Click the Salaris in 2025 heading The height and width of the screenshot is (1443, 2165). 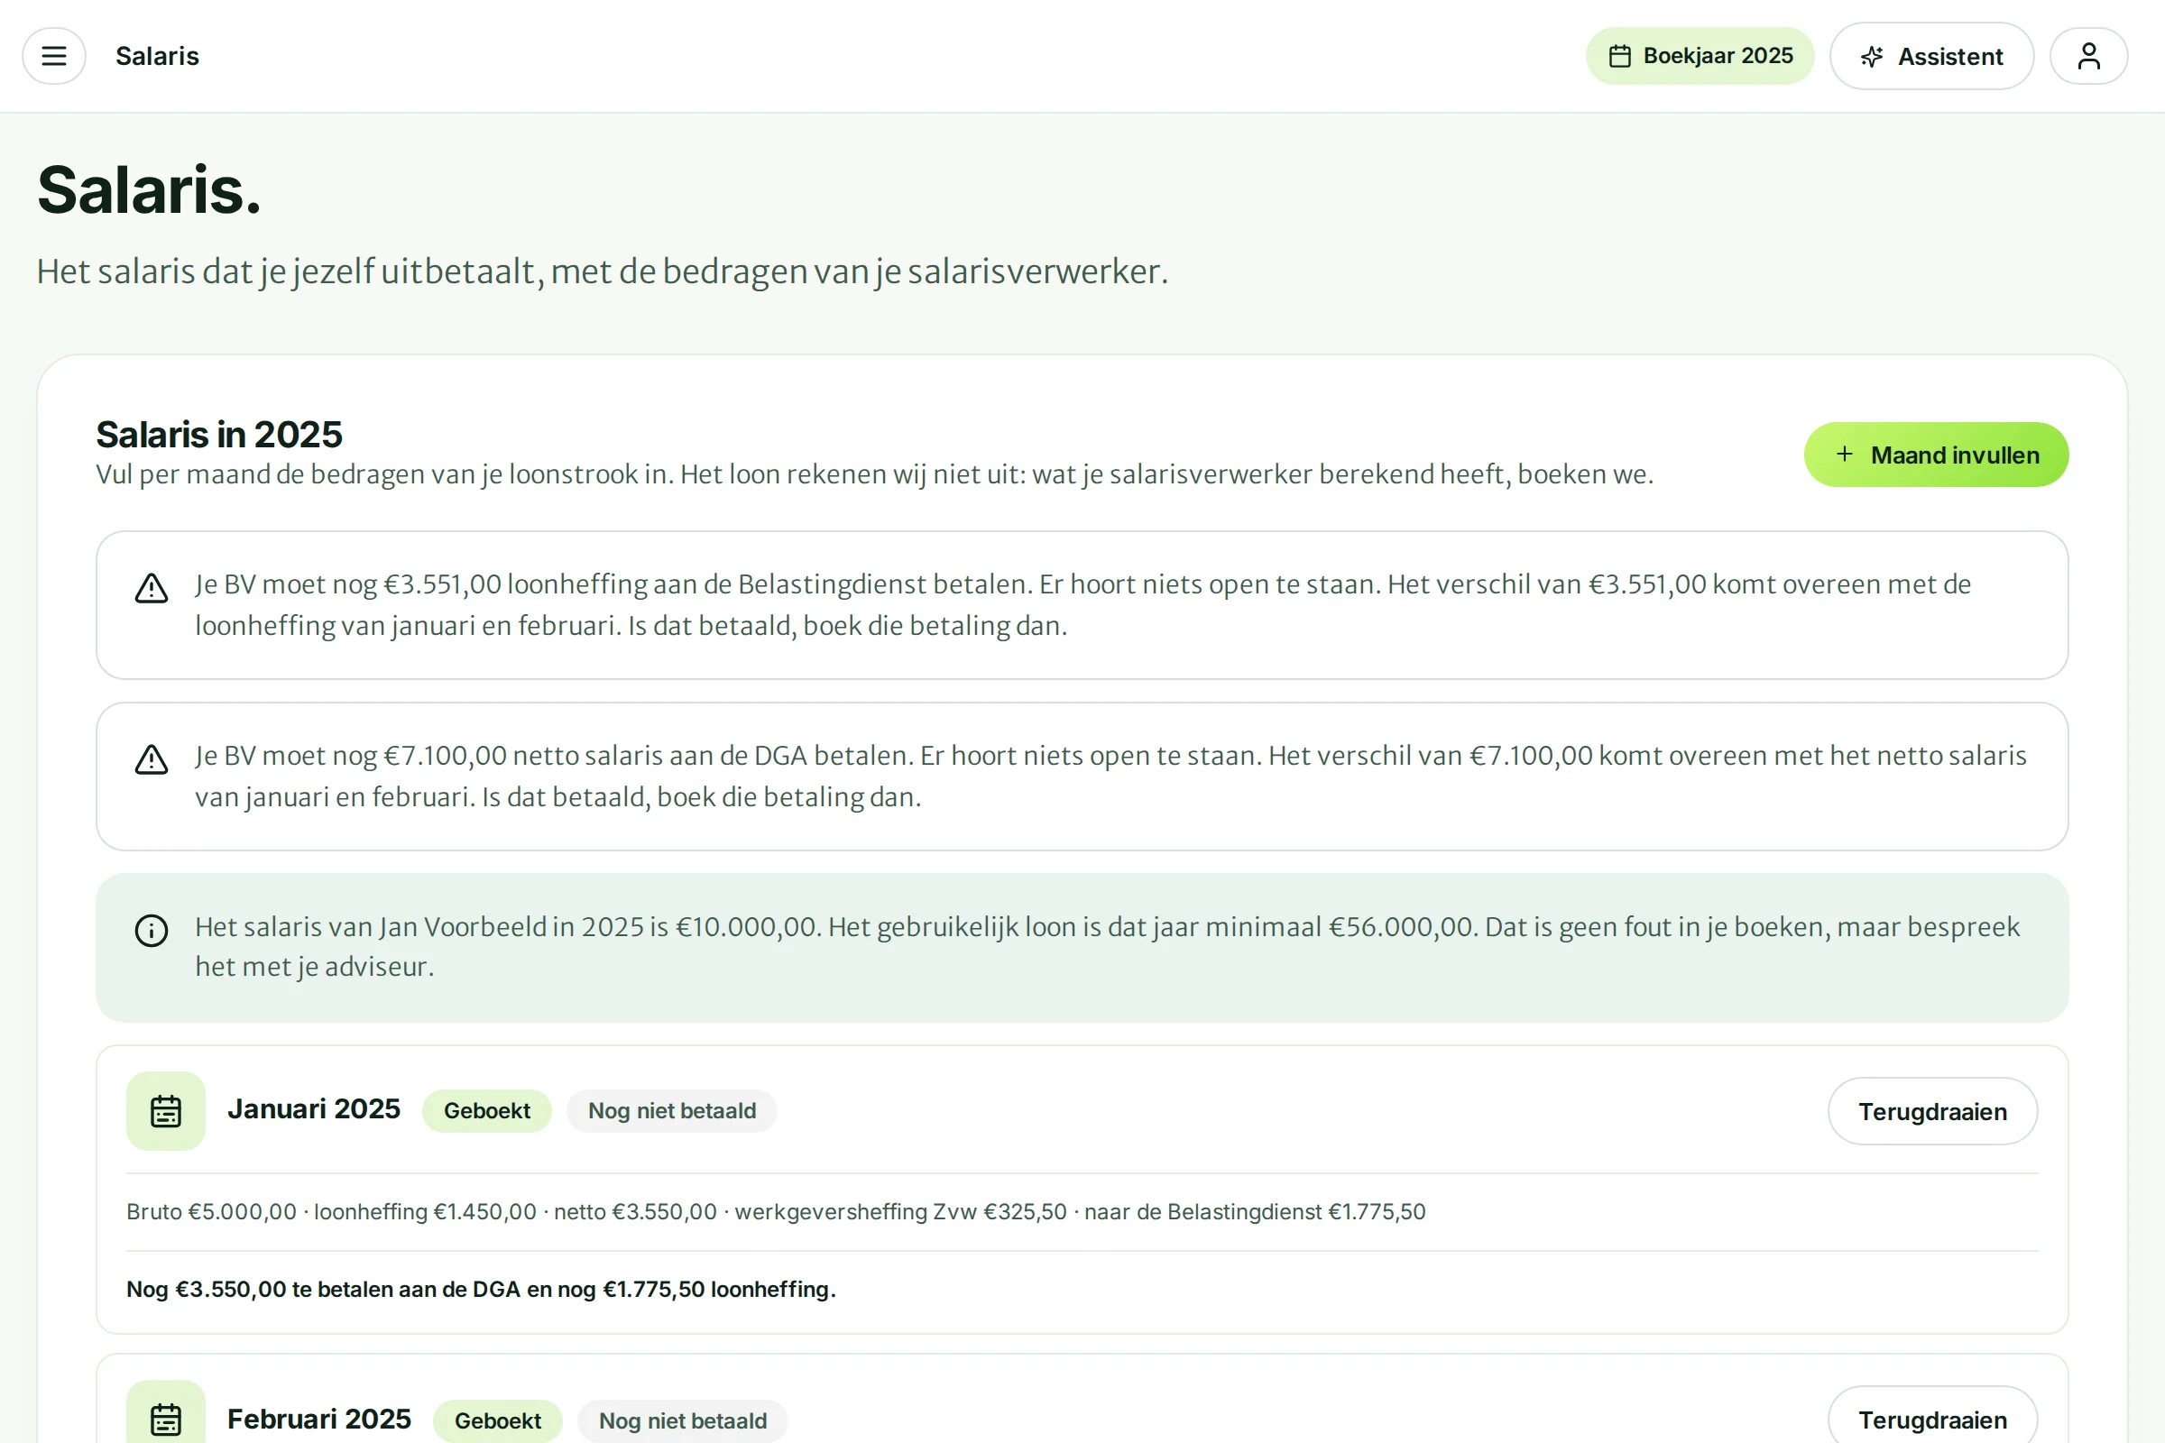(x=219, y=434)
